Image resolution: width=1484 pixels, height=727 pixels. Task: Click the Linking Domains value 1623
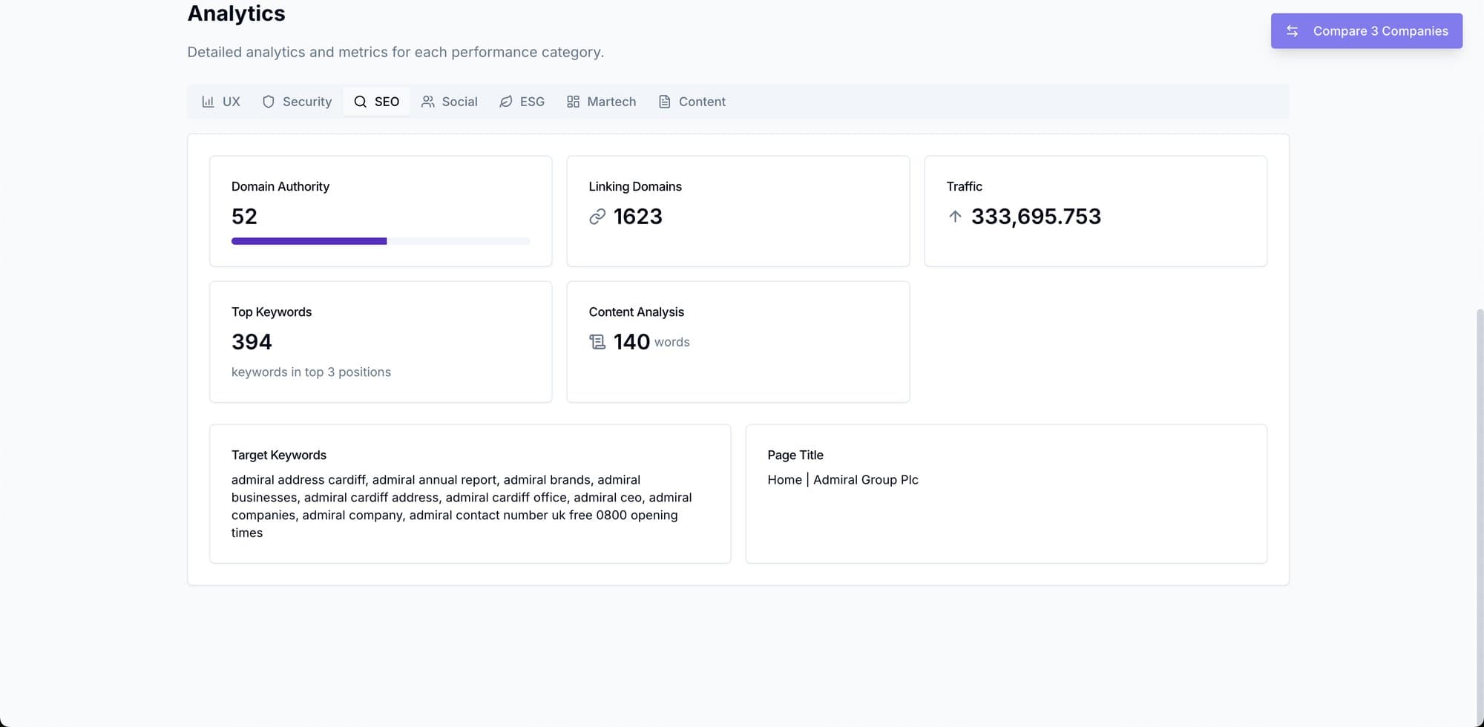point(638,217)
